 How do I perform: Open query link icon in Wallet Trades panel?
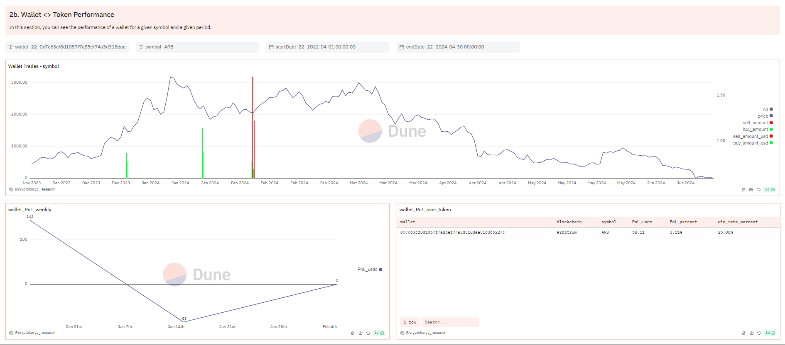tap(743, 190)
